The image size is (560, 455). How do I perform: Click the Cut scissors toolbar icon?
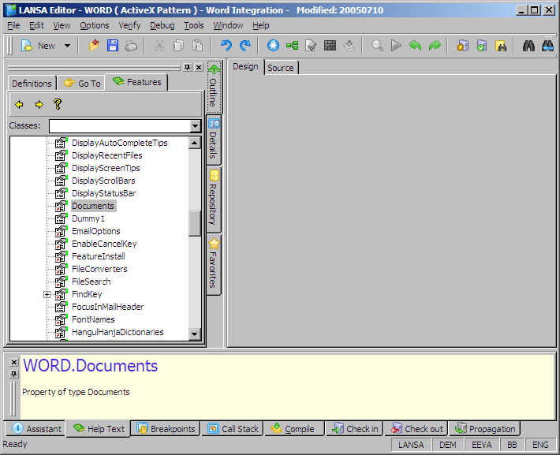[x=159, y=46]
